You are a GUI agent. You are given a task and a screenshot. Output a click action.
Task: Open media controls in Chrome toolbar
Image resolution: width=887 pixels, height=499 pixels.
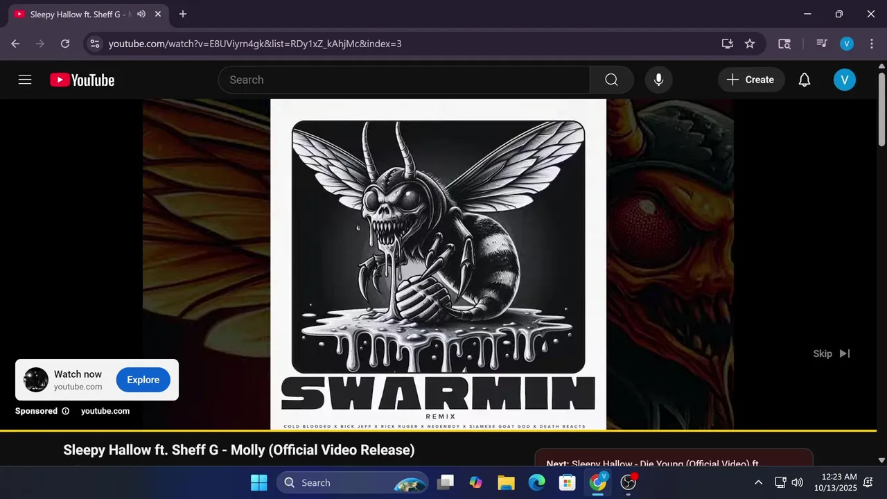coord(822,44)
